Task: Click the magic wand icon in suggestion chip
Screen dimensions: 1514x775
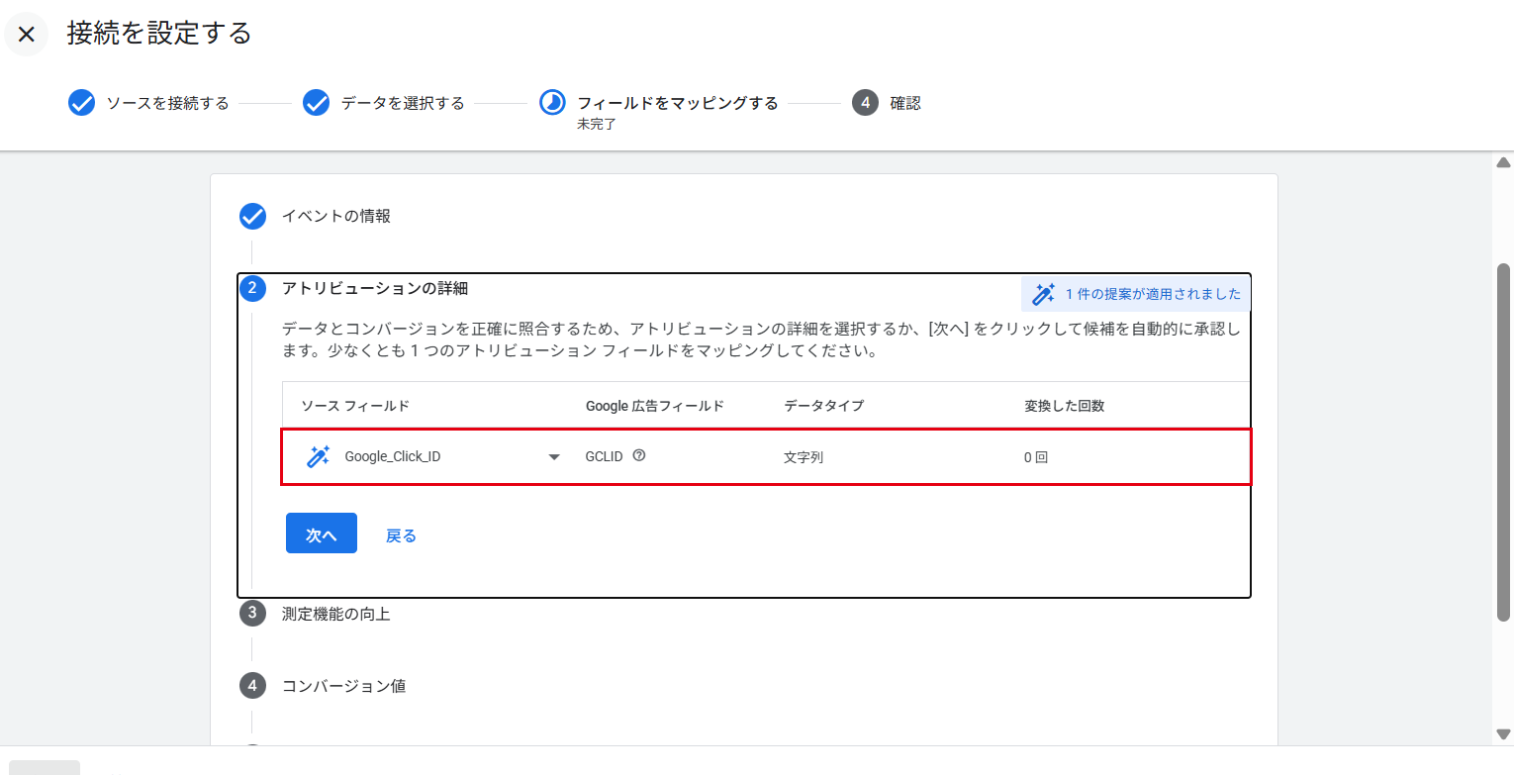Action: 1044,294
